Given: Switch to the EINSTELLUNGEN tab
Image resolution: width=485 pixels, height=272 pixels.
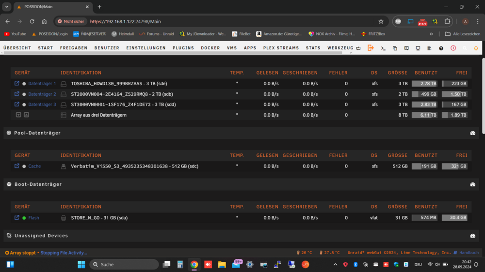Looking at the screenshot, I should click(x=146, y=48).
